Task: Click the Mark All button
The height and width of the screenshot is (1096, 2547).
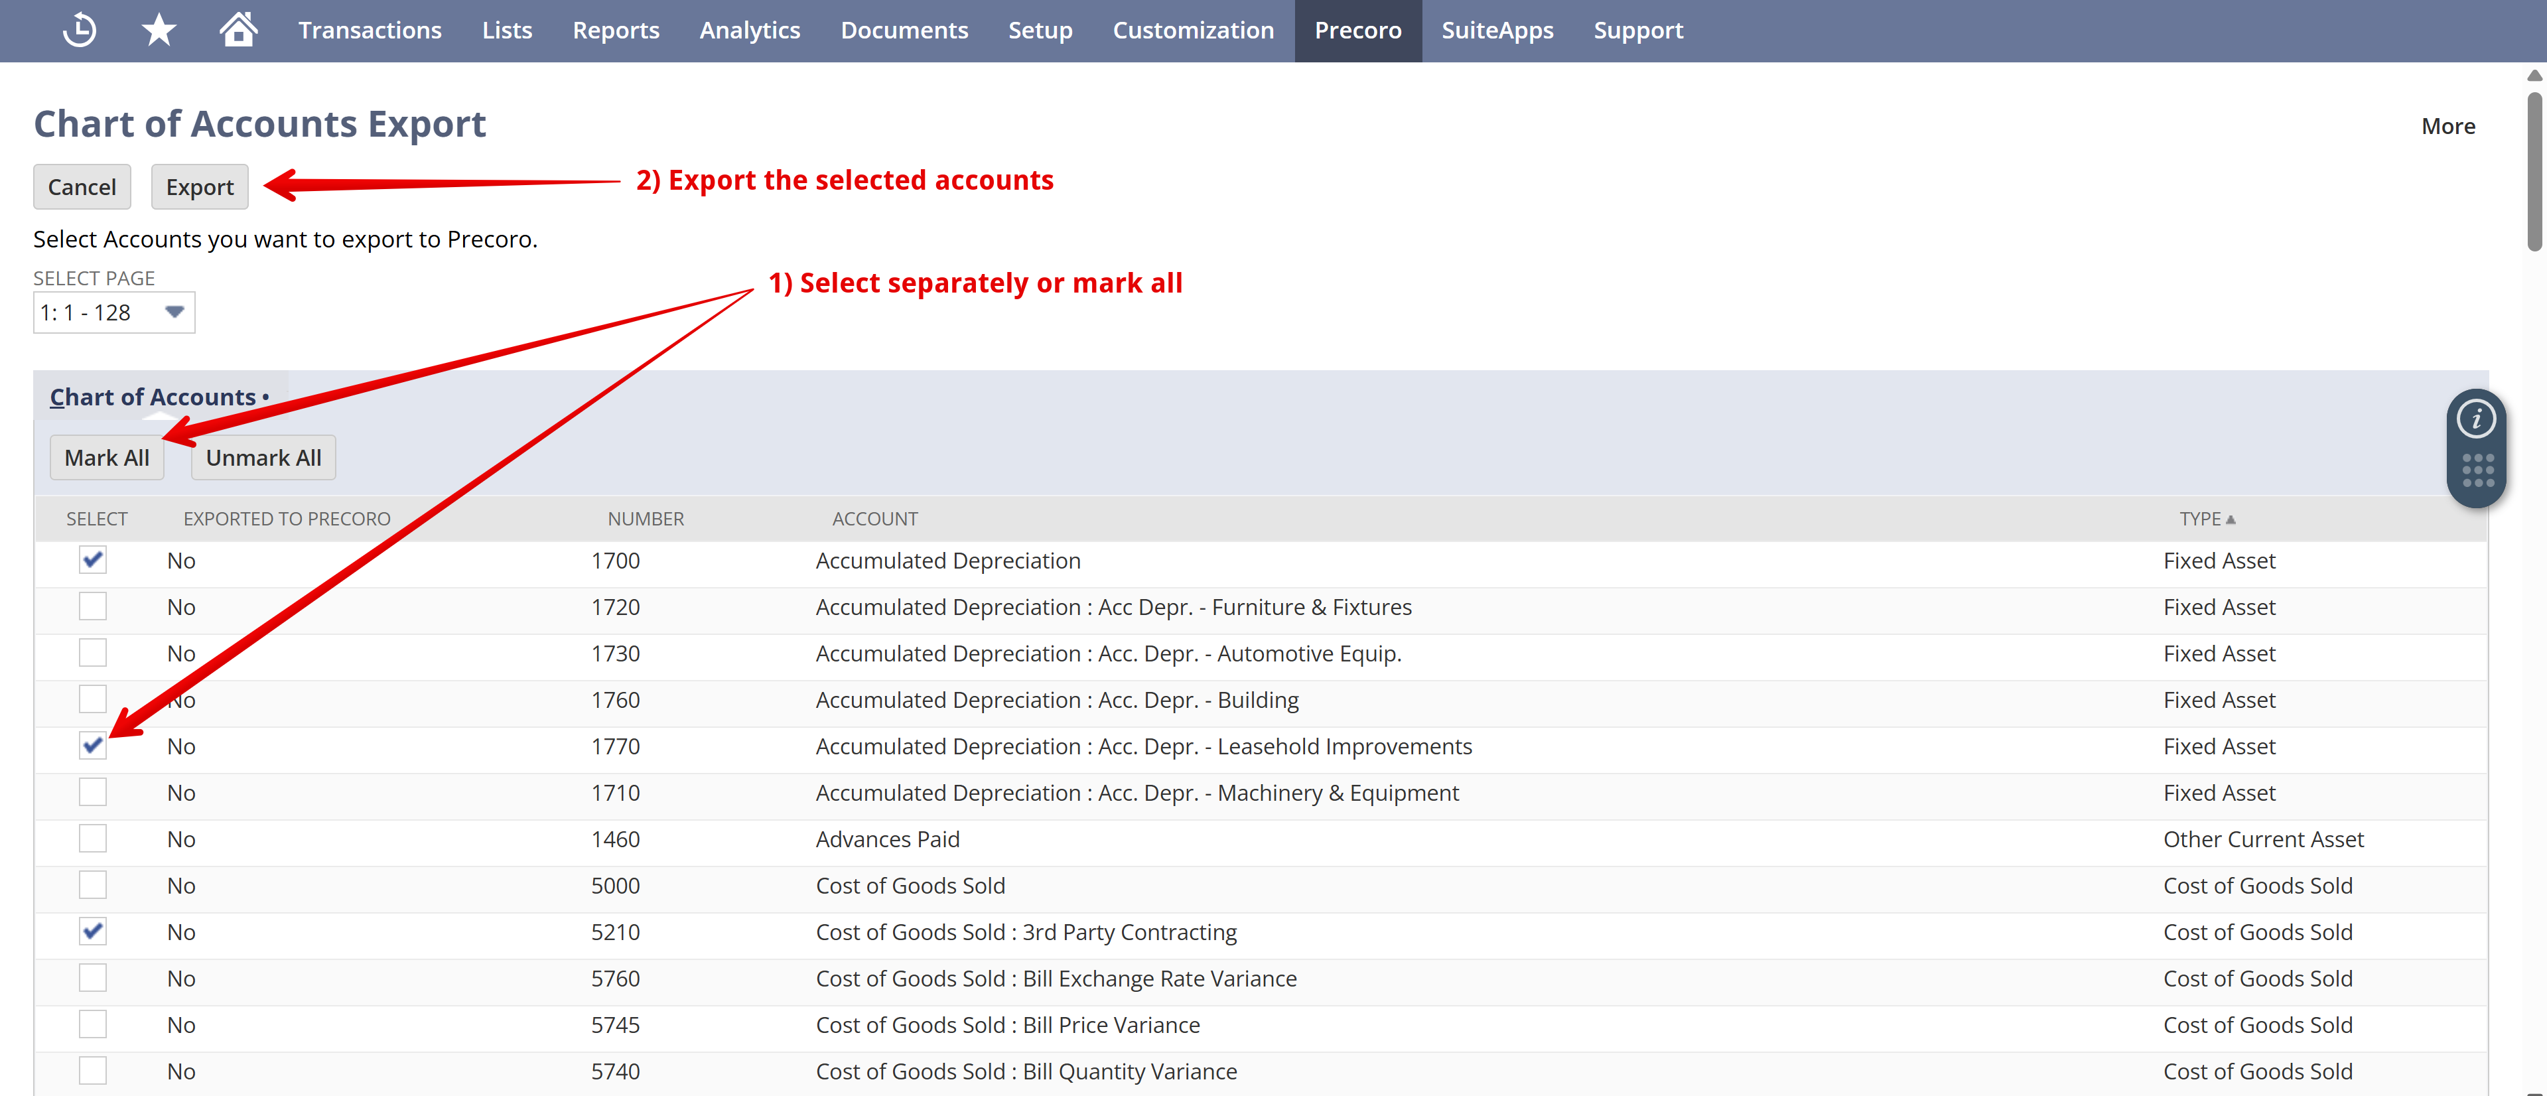Action: pyautogui.click(x=107, y=458)
